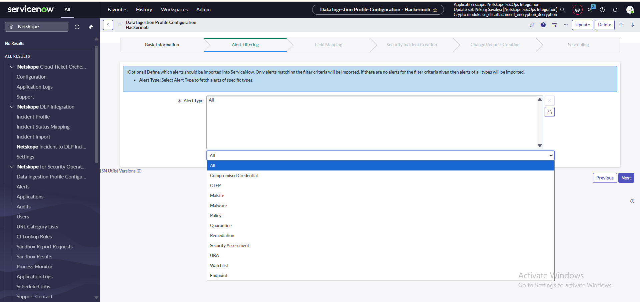Choose Malsite alert type option
Viewport: 640px width, 302px height.
[381, 195]
